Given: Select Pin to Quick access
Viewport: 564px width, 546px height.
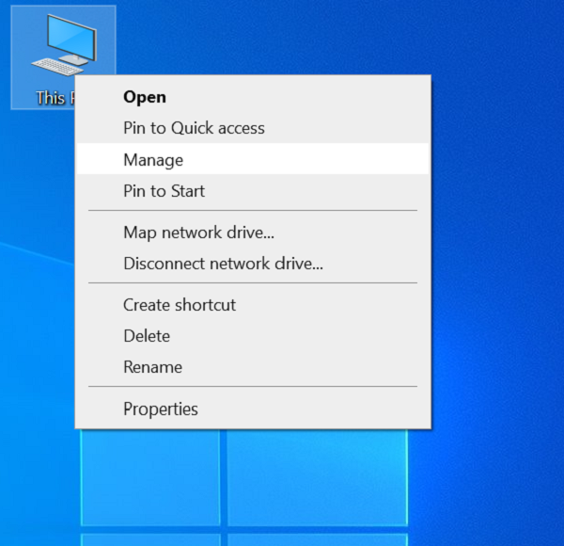Looking at the screenshot, I should pyautogui.click(x=194, y=128).
